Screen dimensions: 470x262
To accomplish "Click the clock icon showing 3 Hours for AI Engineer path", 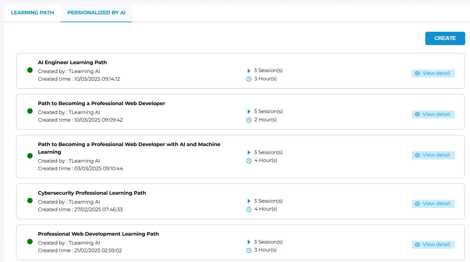I will point(249,79).
